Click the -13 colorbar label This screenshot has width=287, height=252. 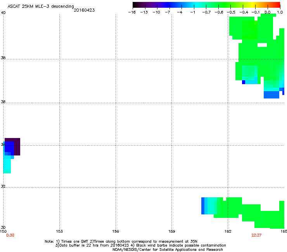(144, 12)
